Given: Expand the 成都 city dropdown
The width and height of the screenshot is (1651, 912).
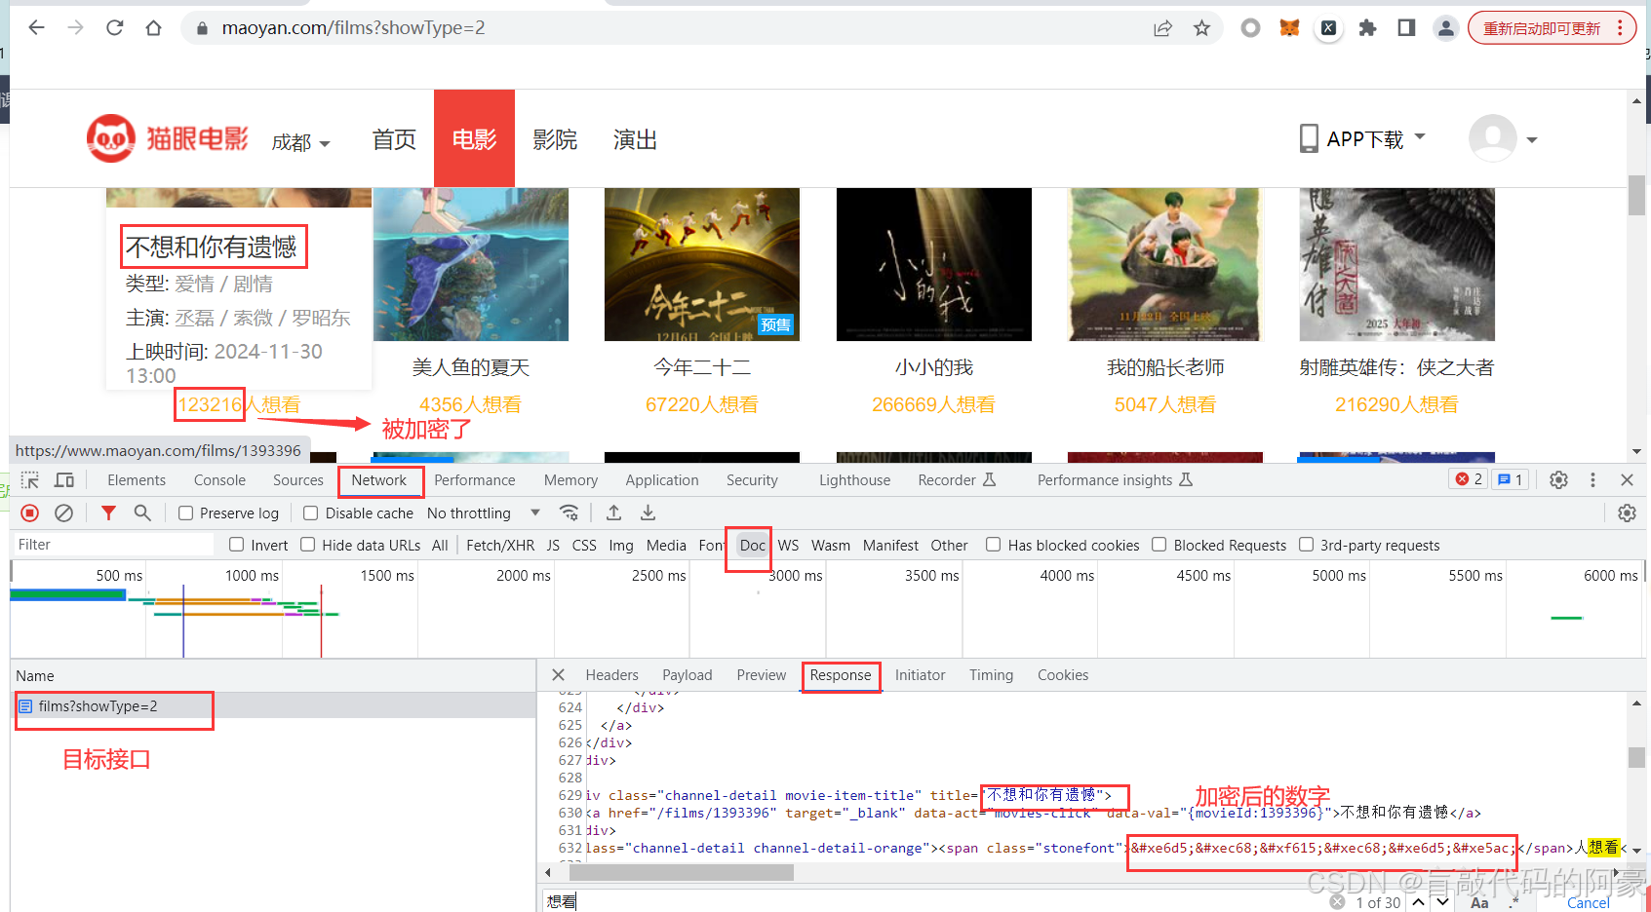Looking at the screenshot, I should coord(301,142).
